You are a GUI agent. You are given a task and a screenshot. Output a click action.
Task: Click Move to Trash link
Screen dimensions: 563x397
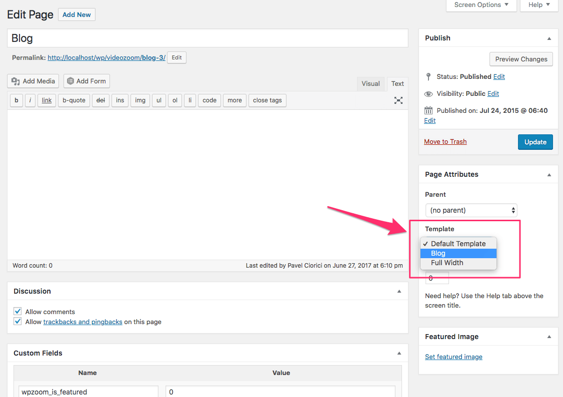(x=445, y=142)
